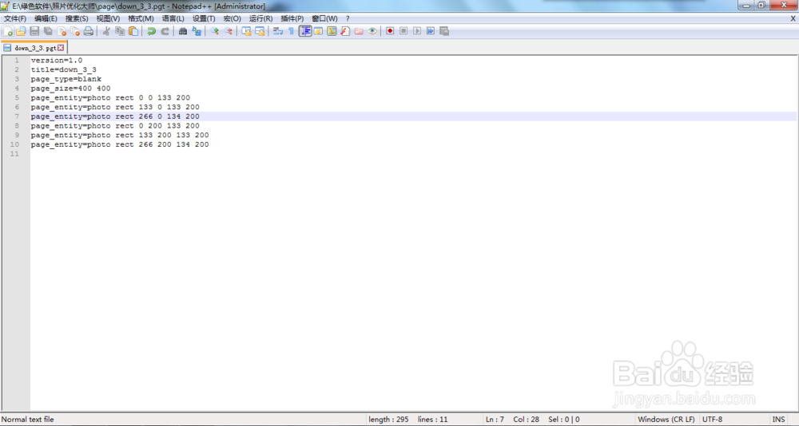Open the 语言(L) menu

click(173, 18)
